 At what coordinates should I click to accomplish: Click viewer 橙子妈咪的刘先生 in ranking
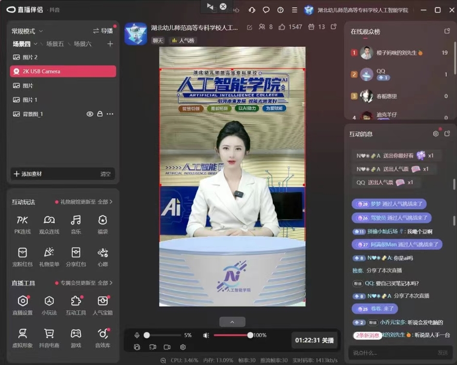(x=399, y=53)
